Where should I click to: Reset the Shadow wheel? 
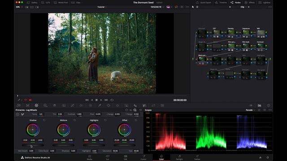point(44,120)
